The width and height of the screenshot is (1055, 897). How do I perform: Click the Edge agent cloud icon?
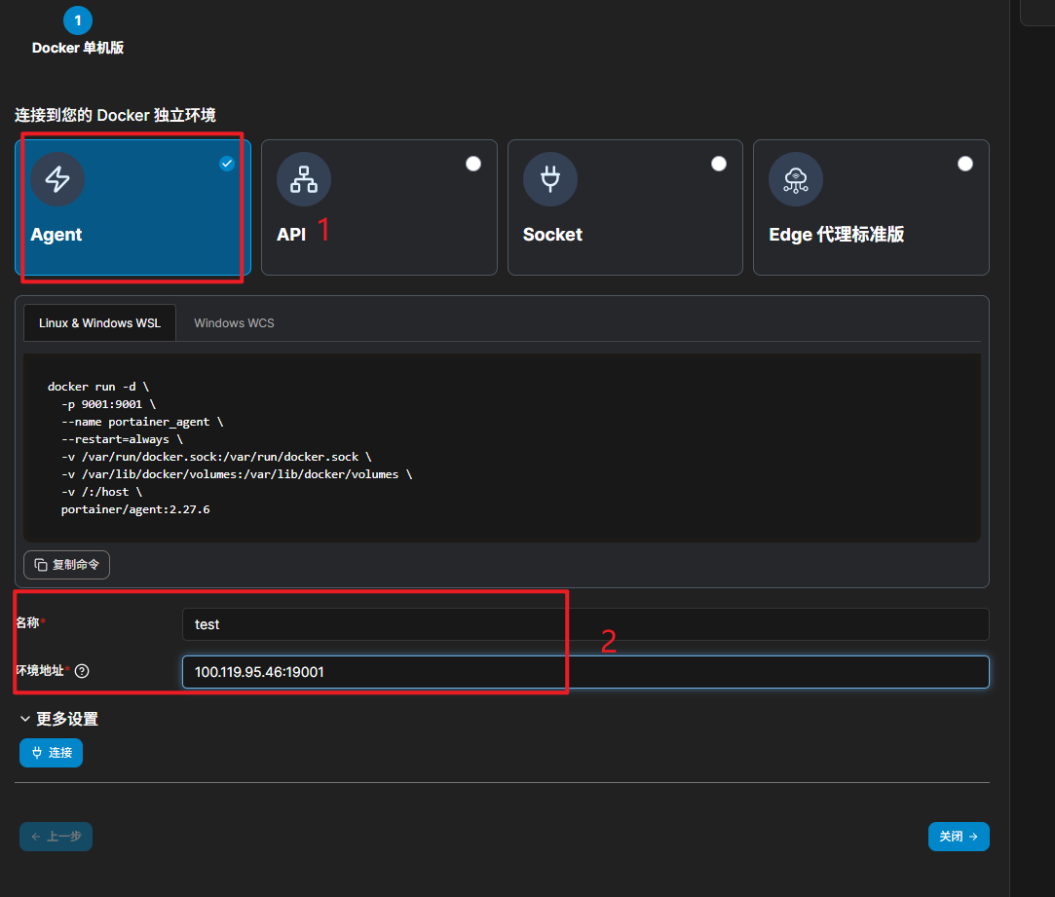[795, 179]
